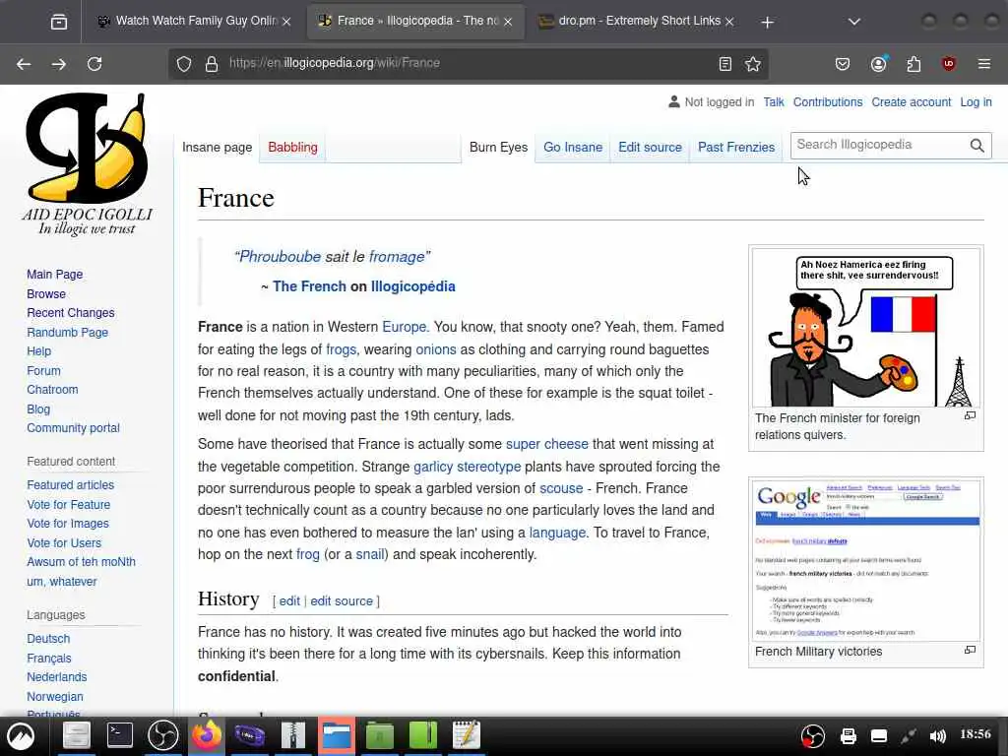The height and width of the screenshot is (756, 1008).
Task: Open Randumb Page sidebar link
Action: click(68, 333)
